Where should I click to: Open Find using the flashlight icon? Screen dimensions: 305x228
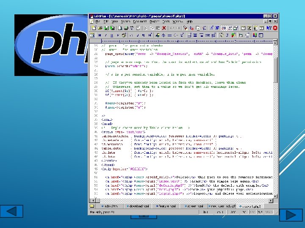click(x=186, y=28)
